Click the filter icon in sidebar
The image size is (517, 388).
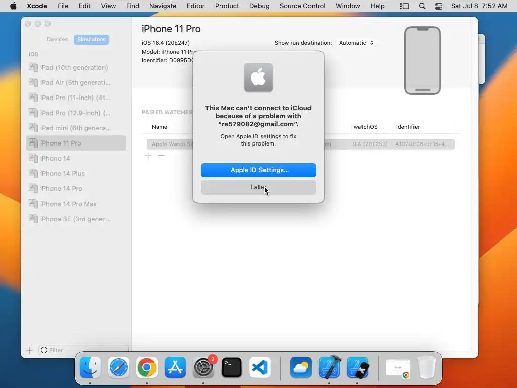(x=44, y=350)
